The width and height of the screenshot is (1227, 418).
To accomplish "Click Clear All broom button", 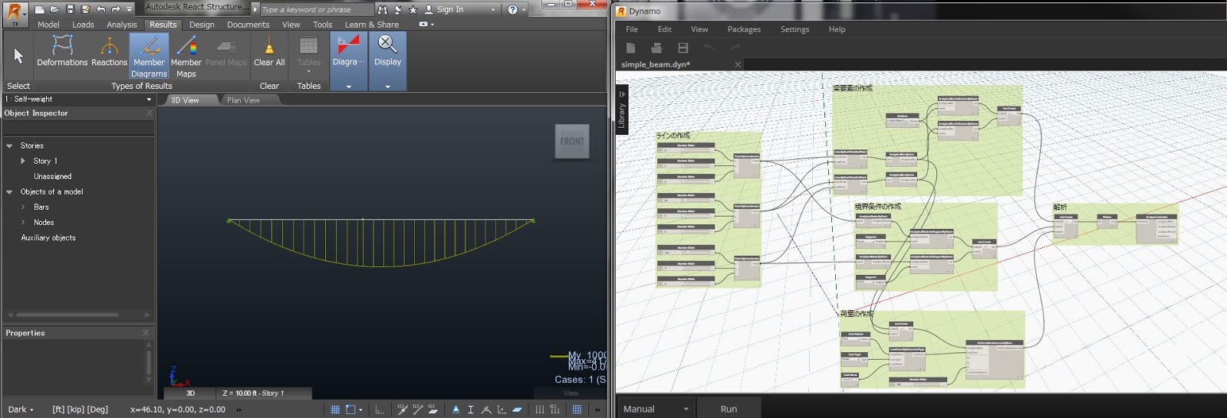I will tap(269, 52).
